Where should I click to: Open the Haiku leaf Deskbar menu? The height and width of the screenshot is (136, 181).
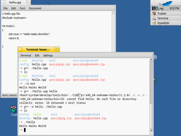point(166,3)
